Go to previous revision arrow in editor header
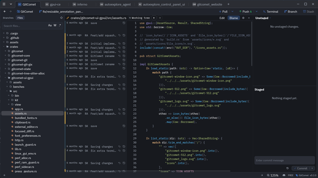Image resolution: width=318 pixels, height=178 pixels. pyautogui.click(x=154, y=18)
